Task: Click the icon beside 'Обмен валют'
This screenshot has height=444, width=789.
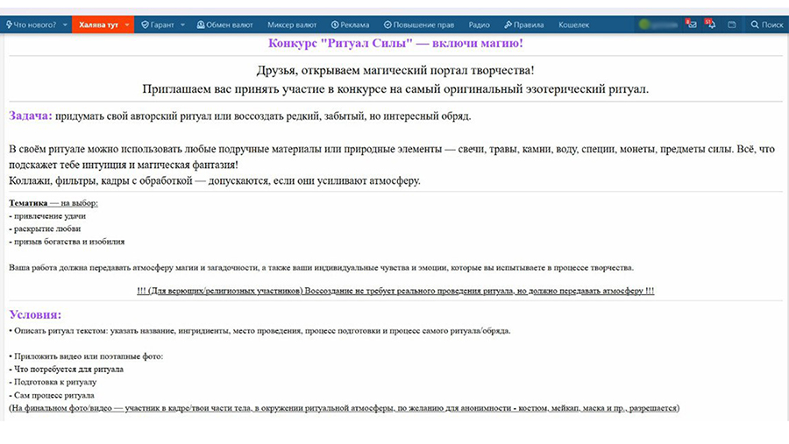Action: point(200,25)
